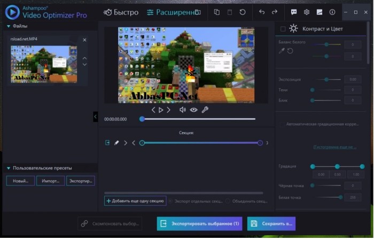Image resolution: width=374 pixels, height=240 pixels.
Task: Click the section eraser edit icon
Action: click(x=116, y=143)
